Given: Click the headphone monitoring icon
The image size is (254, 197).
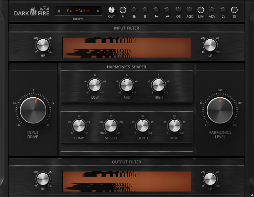Looking at the screenshot, I should [x=223, y=9].
